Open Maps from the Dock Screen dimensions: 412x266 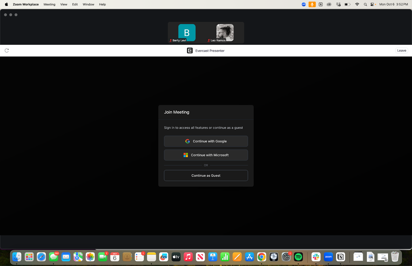click(x=78, y=257)
